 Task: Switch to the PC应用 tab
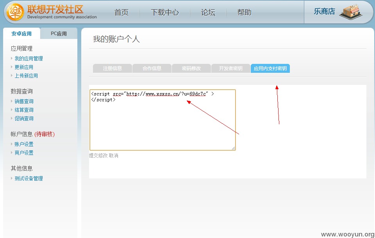59,33
